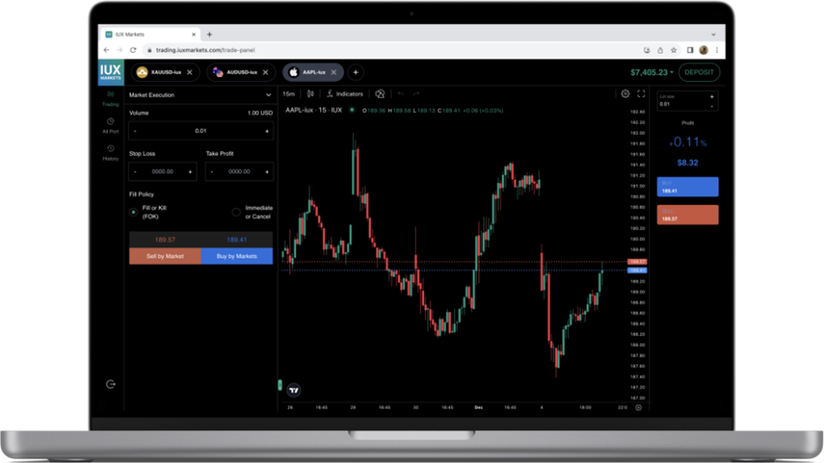Redo the chart action
This screenshot has width=824, height=463.
pyautogui.click(x=417, y=94)
